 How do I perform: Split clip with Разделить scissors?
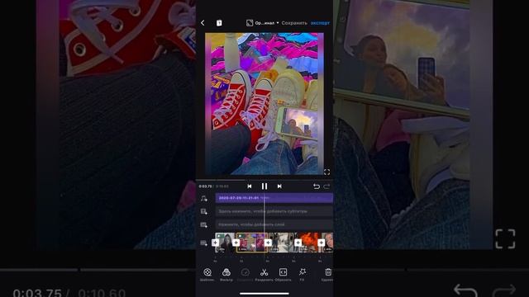[x=264, y=275]
